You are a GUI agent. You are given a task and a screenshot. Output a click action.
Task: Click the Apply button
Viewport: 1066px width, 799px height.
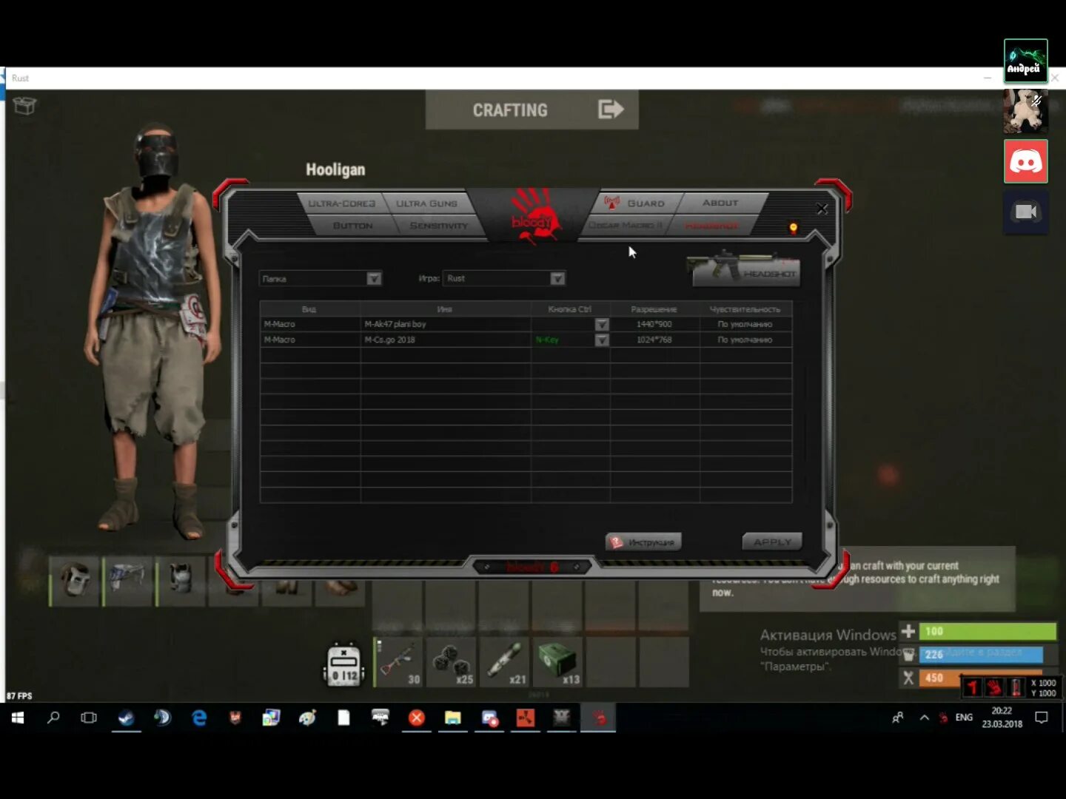pos(772,542)
